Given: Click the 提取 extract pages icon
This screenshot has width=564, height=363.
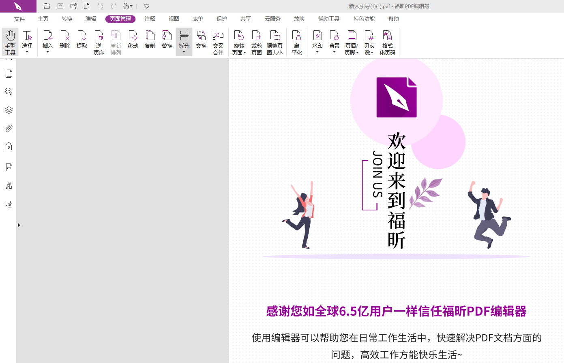Looking at the screenshot, I should 82,40.
